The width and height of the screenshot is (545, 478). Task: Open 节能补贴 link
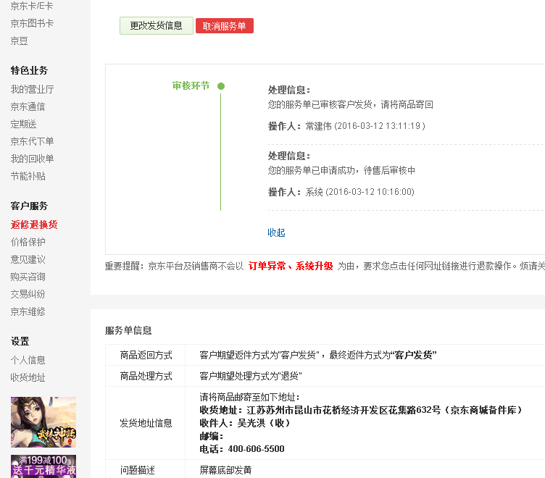[x=28, y=176]
